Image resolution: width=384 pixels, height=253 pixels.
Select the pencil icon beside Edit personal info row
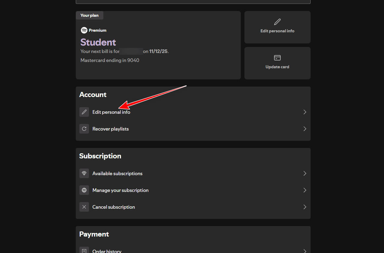click(x=84, y=112)
